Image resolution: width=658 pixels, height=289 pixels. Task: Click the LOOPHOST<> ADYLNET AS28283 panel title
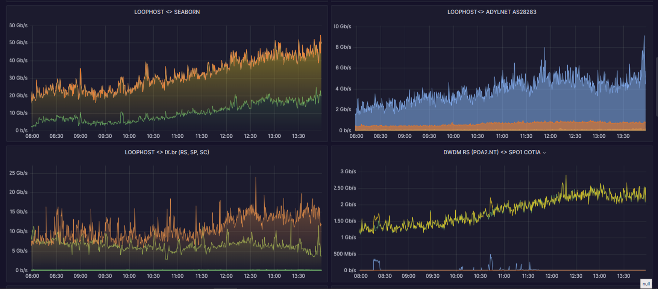click(x=491, y=12)
